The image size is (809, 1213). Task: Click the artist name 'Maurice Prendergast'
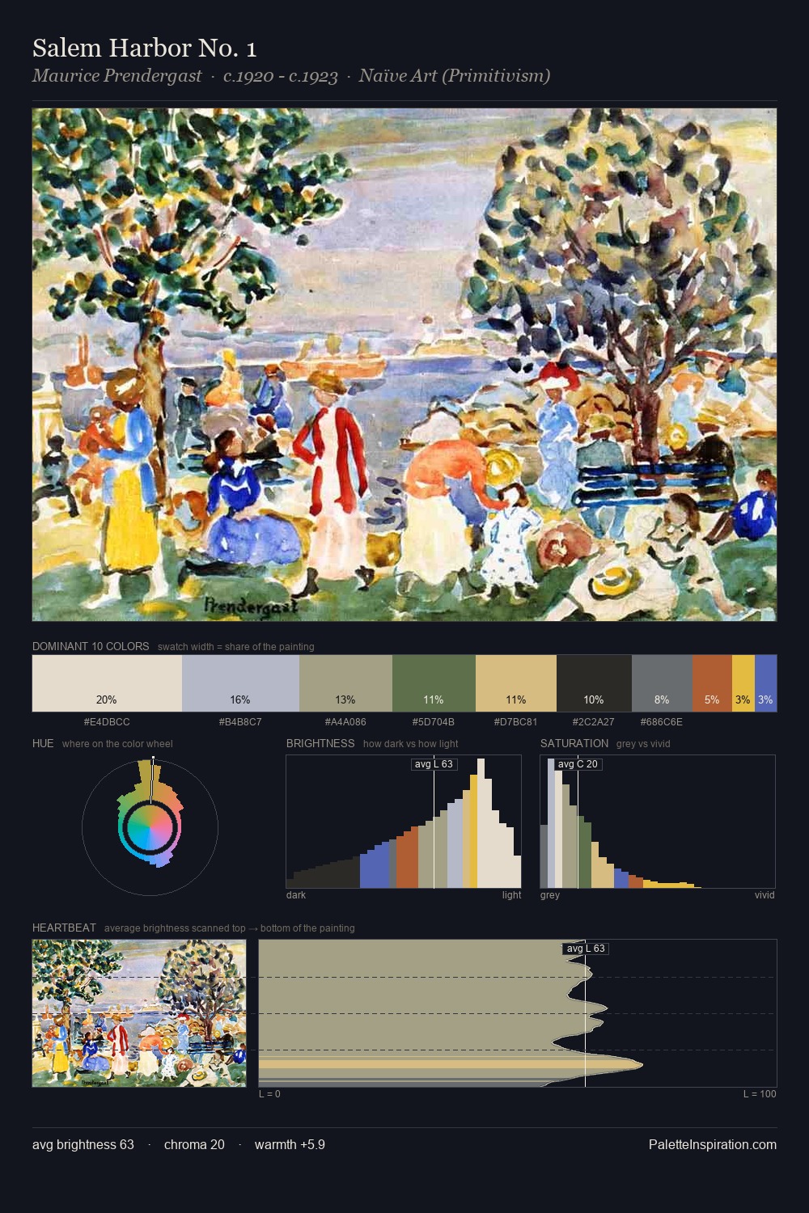(x=117, y=76)
